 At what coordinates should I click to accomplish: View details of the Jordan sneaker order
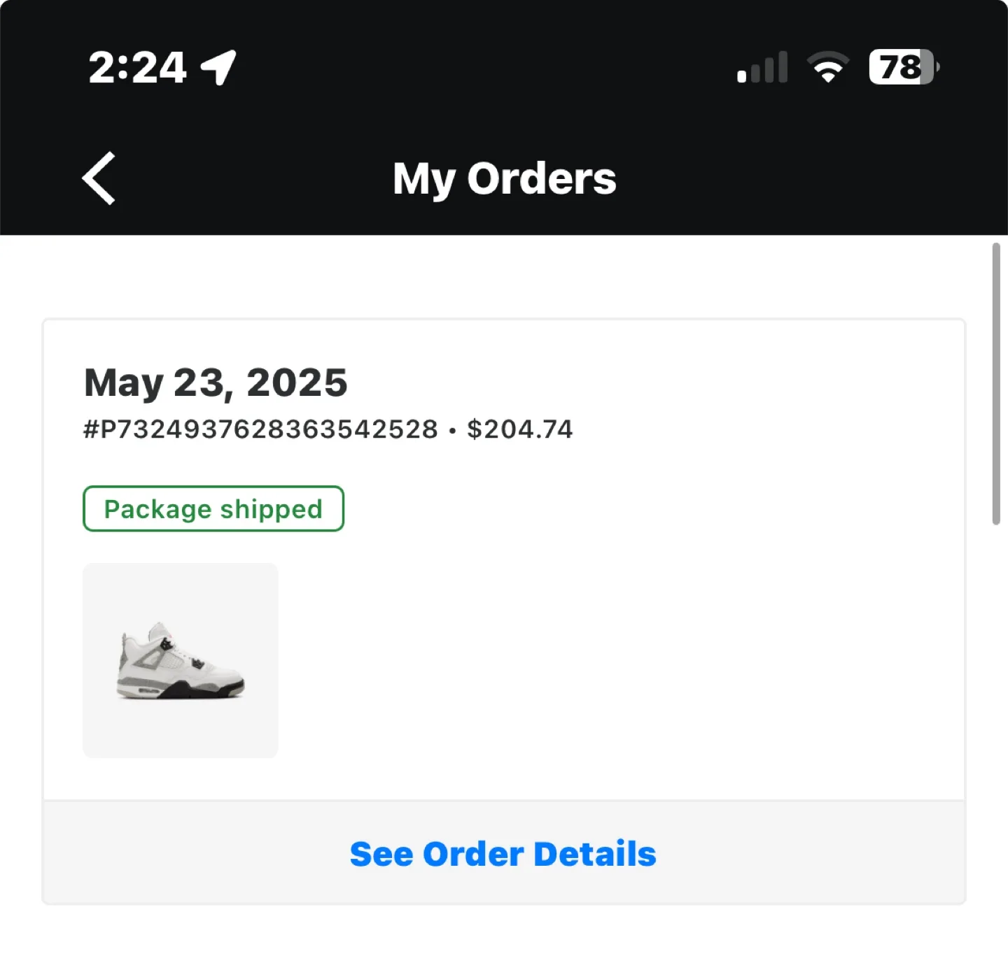pos(503,853)
